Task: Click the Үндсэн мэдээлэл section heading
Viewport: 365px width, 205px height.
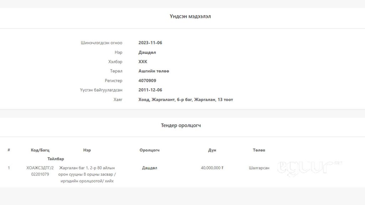Action: click(x=190, y=16)
